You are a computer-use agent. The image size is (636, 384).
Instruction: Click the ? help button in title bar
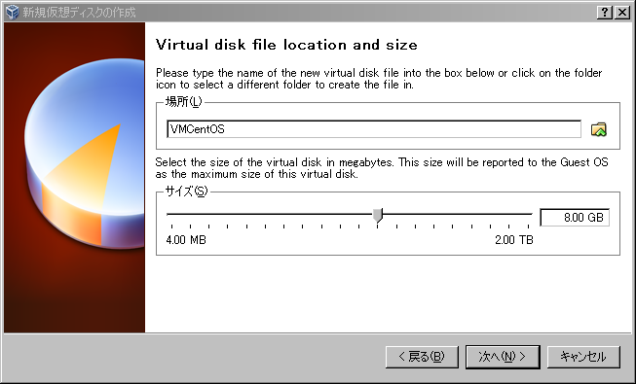click(605, 13)
